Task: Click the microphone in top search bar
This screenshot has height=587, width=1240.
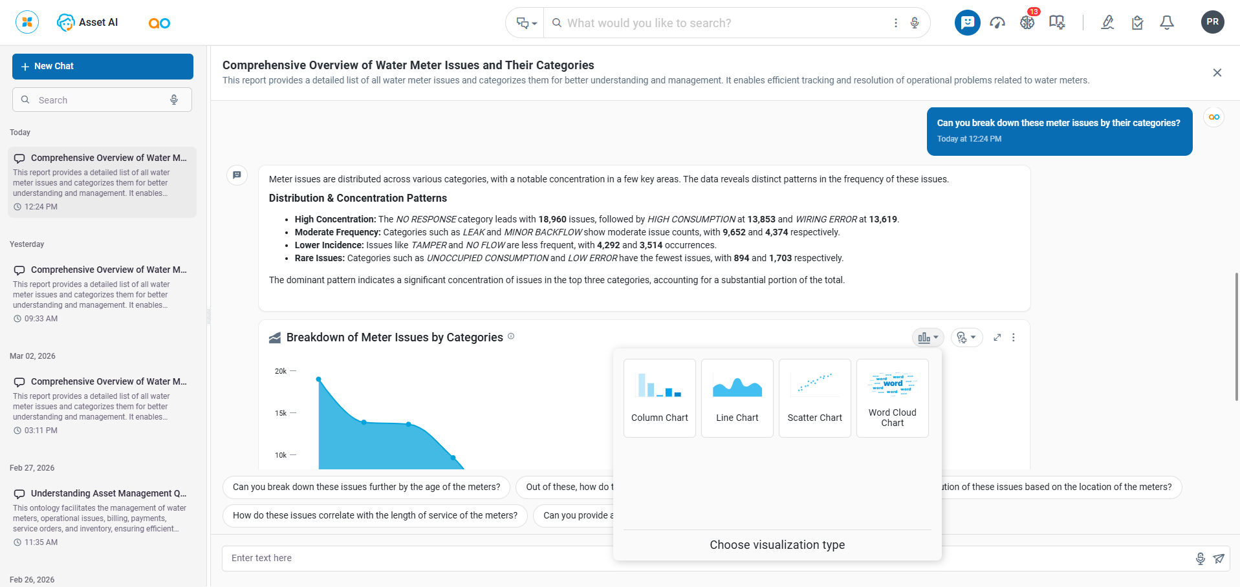Action: 914,23
